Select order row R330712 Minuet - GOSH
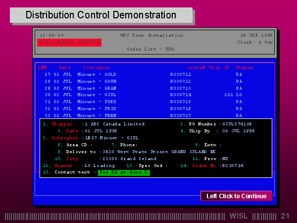The image size is (297, 223). (x=144, y=81)
